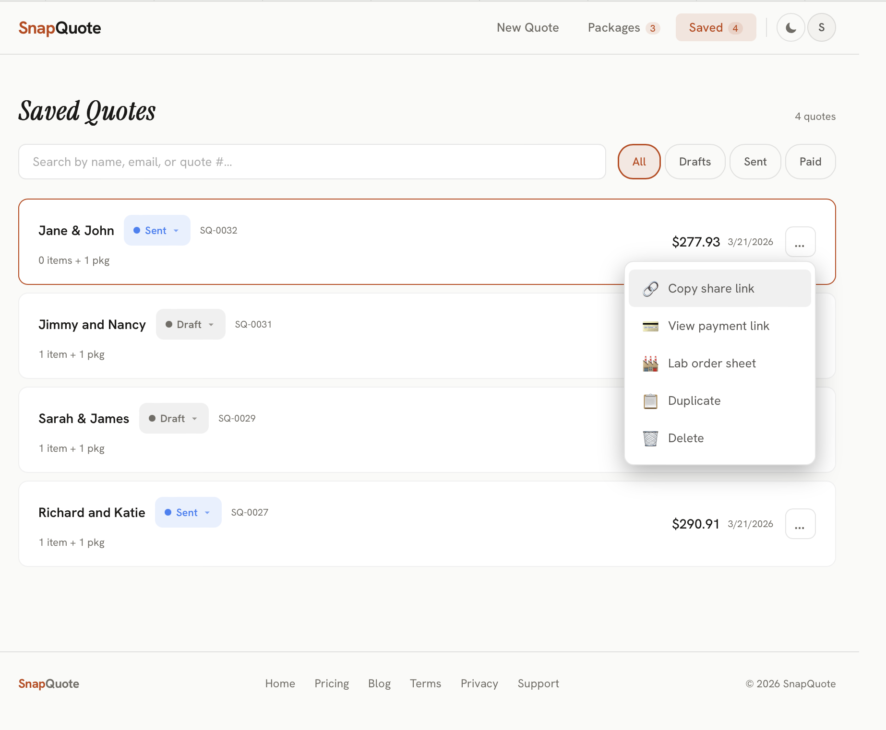Open the S user avatar menu
The height and width of the screenshot is (730, 886).
(x=821, y=28)
